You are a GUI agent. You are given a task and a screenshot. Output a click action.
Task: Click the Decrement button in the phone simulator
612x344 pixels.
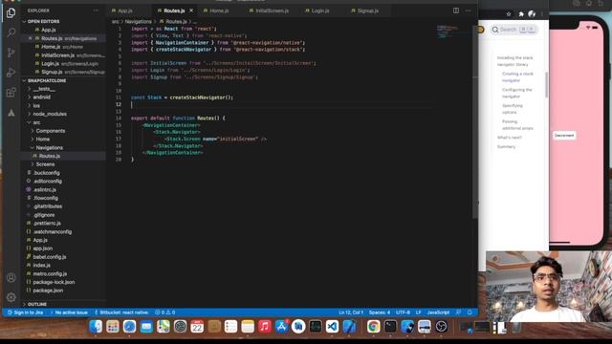(x=564, y=136)
